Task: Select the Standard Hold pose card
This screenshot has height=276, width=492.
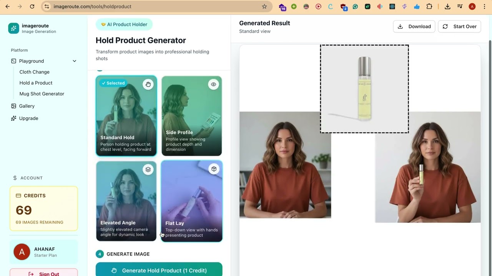Action: [126, 116]
